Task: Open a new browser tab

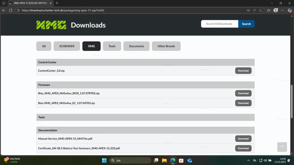Action: (57, 3)
